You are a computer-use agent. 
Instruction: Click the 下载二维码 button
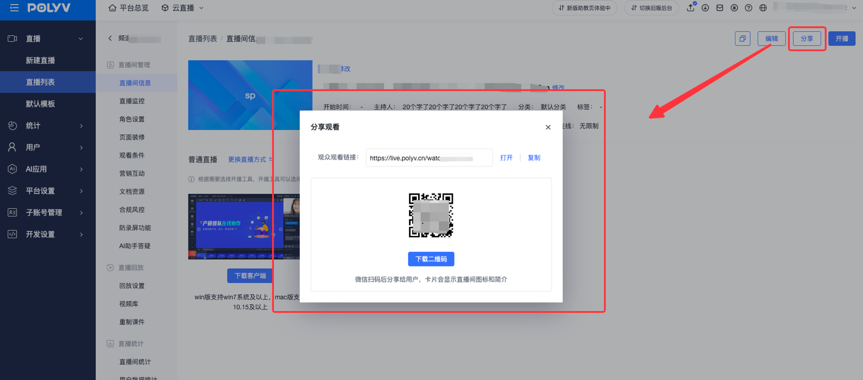[431, 259]
